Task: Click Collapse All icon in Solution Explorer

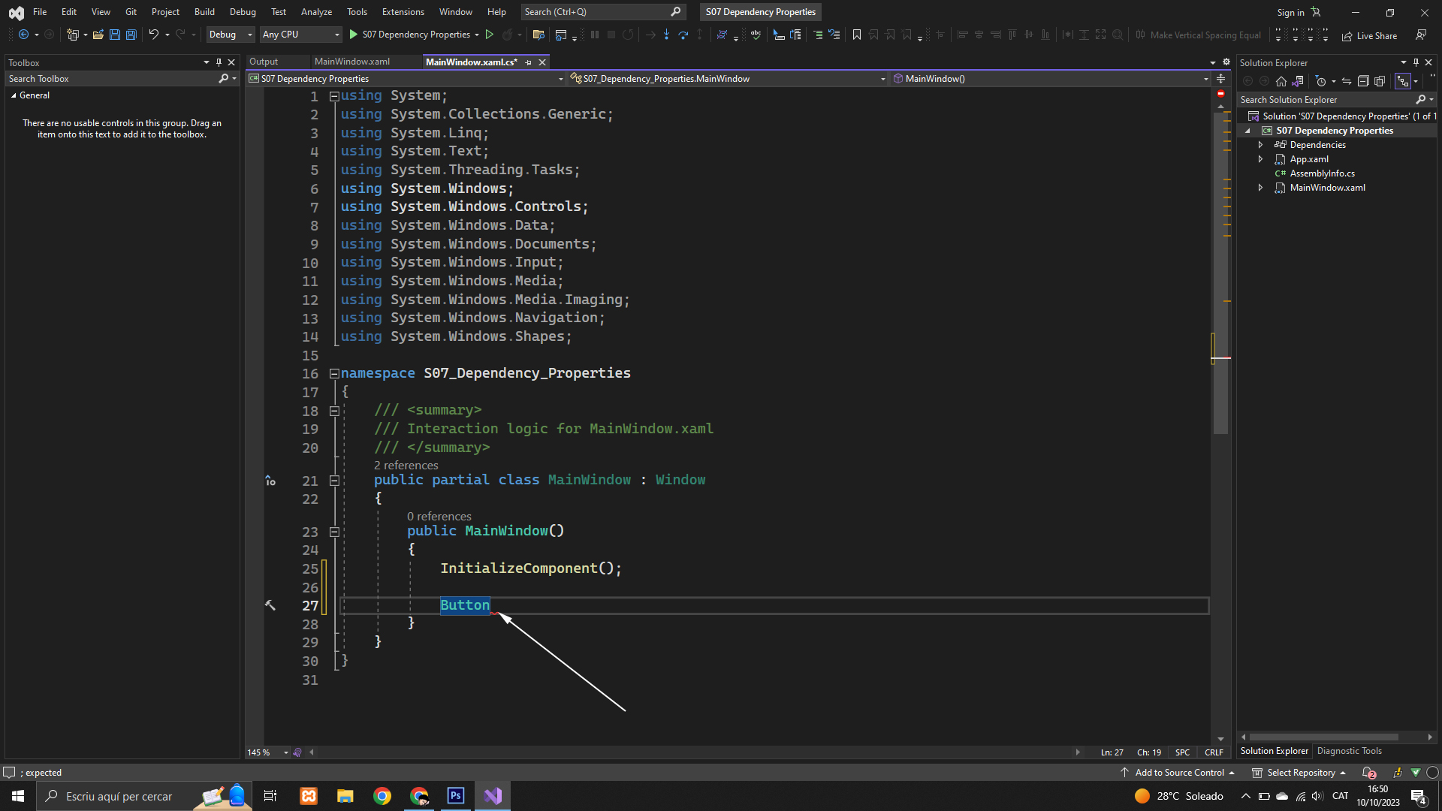Action: [1363, 81]
